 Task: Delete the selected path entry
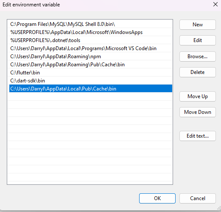pos(198,72)
